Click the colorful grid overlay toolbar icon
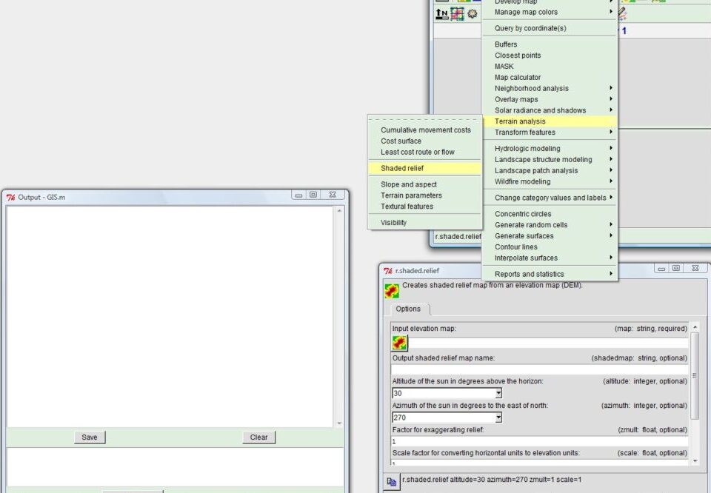 (x=458, y=14)
